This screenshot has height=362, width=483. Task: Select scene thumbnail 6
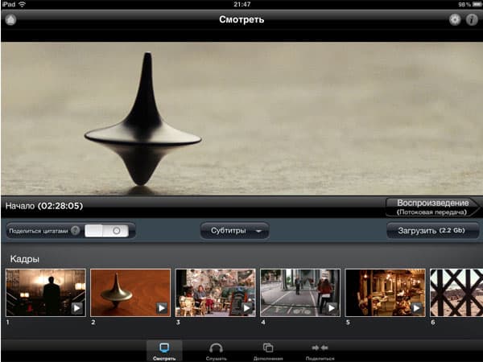[x=456, y=293]
